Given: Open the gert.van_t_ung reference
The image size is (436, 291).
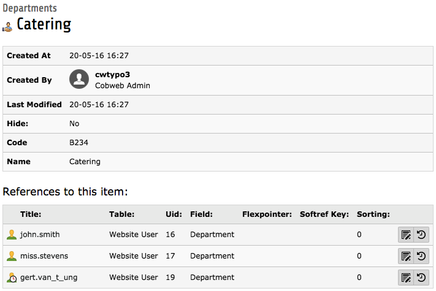Looking at the screenshot, I should (48, 278).
